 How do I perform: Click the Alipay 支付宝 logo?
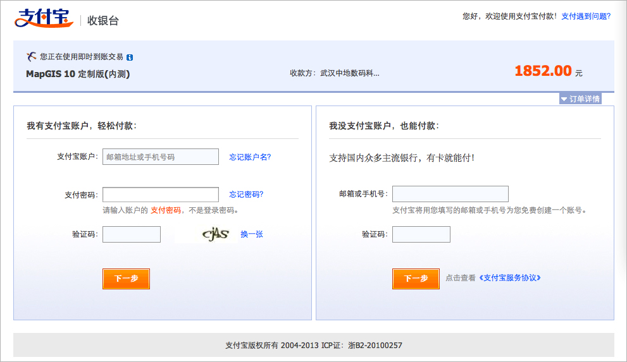pyautogui.click(x=44, y=18)
